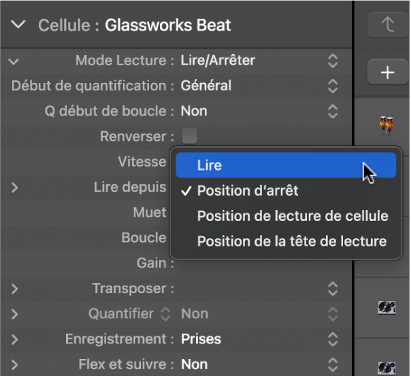Expand the Transposer section chevron
This screenshot has width=411, height=376.
coord(15,289)
